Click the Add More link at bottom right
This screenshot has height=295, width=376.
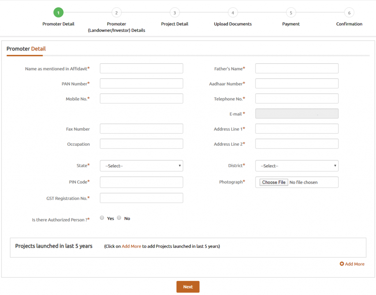(x=355, y=264)
